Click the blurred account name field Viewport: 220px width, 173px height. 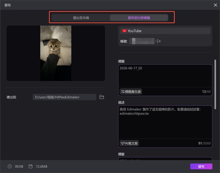click(142, 41)
